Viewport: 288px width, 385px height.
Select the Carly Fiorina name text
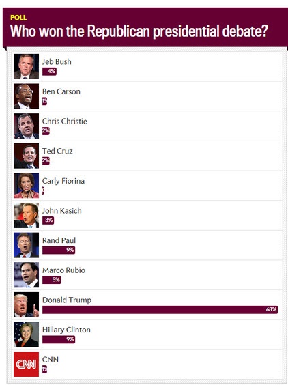63,181
